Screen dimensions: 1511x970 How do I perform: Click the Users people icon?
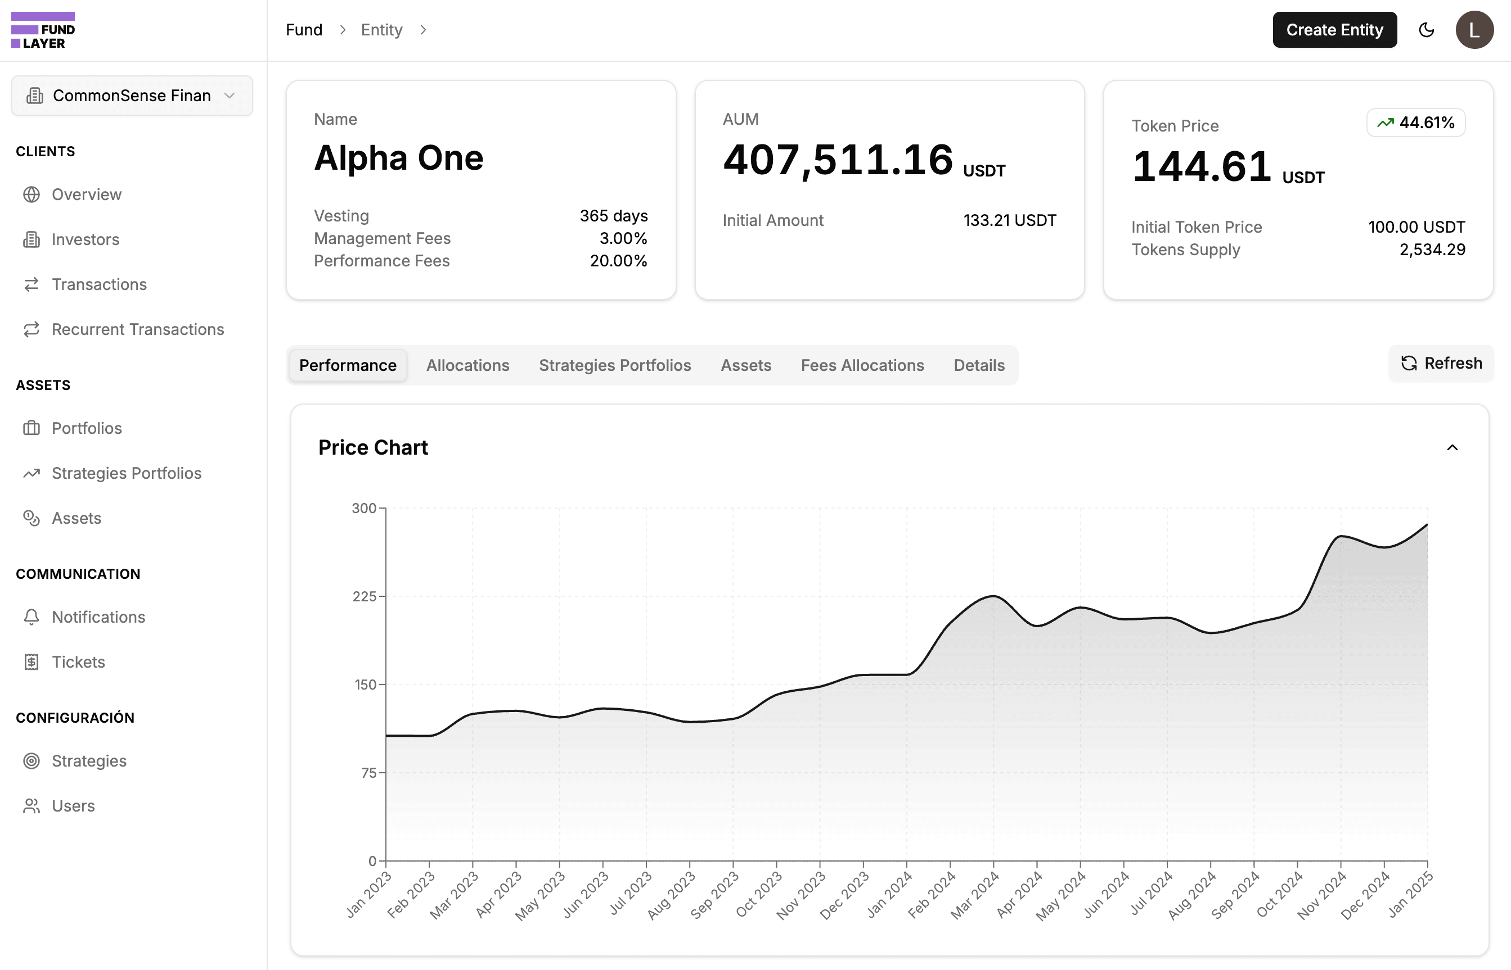[32, 806]
